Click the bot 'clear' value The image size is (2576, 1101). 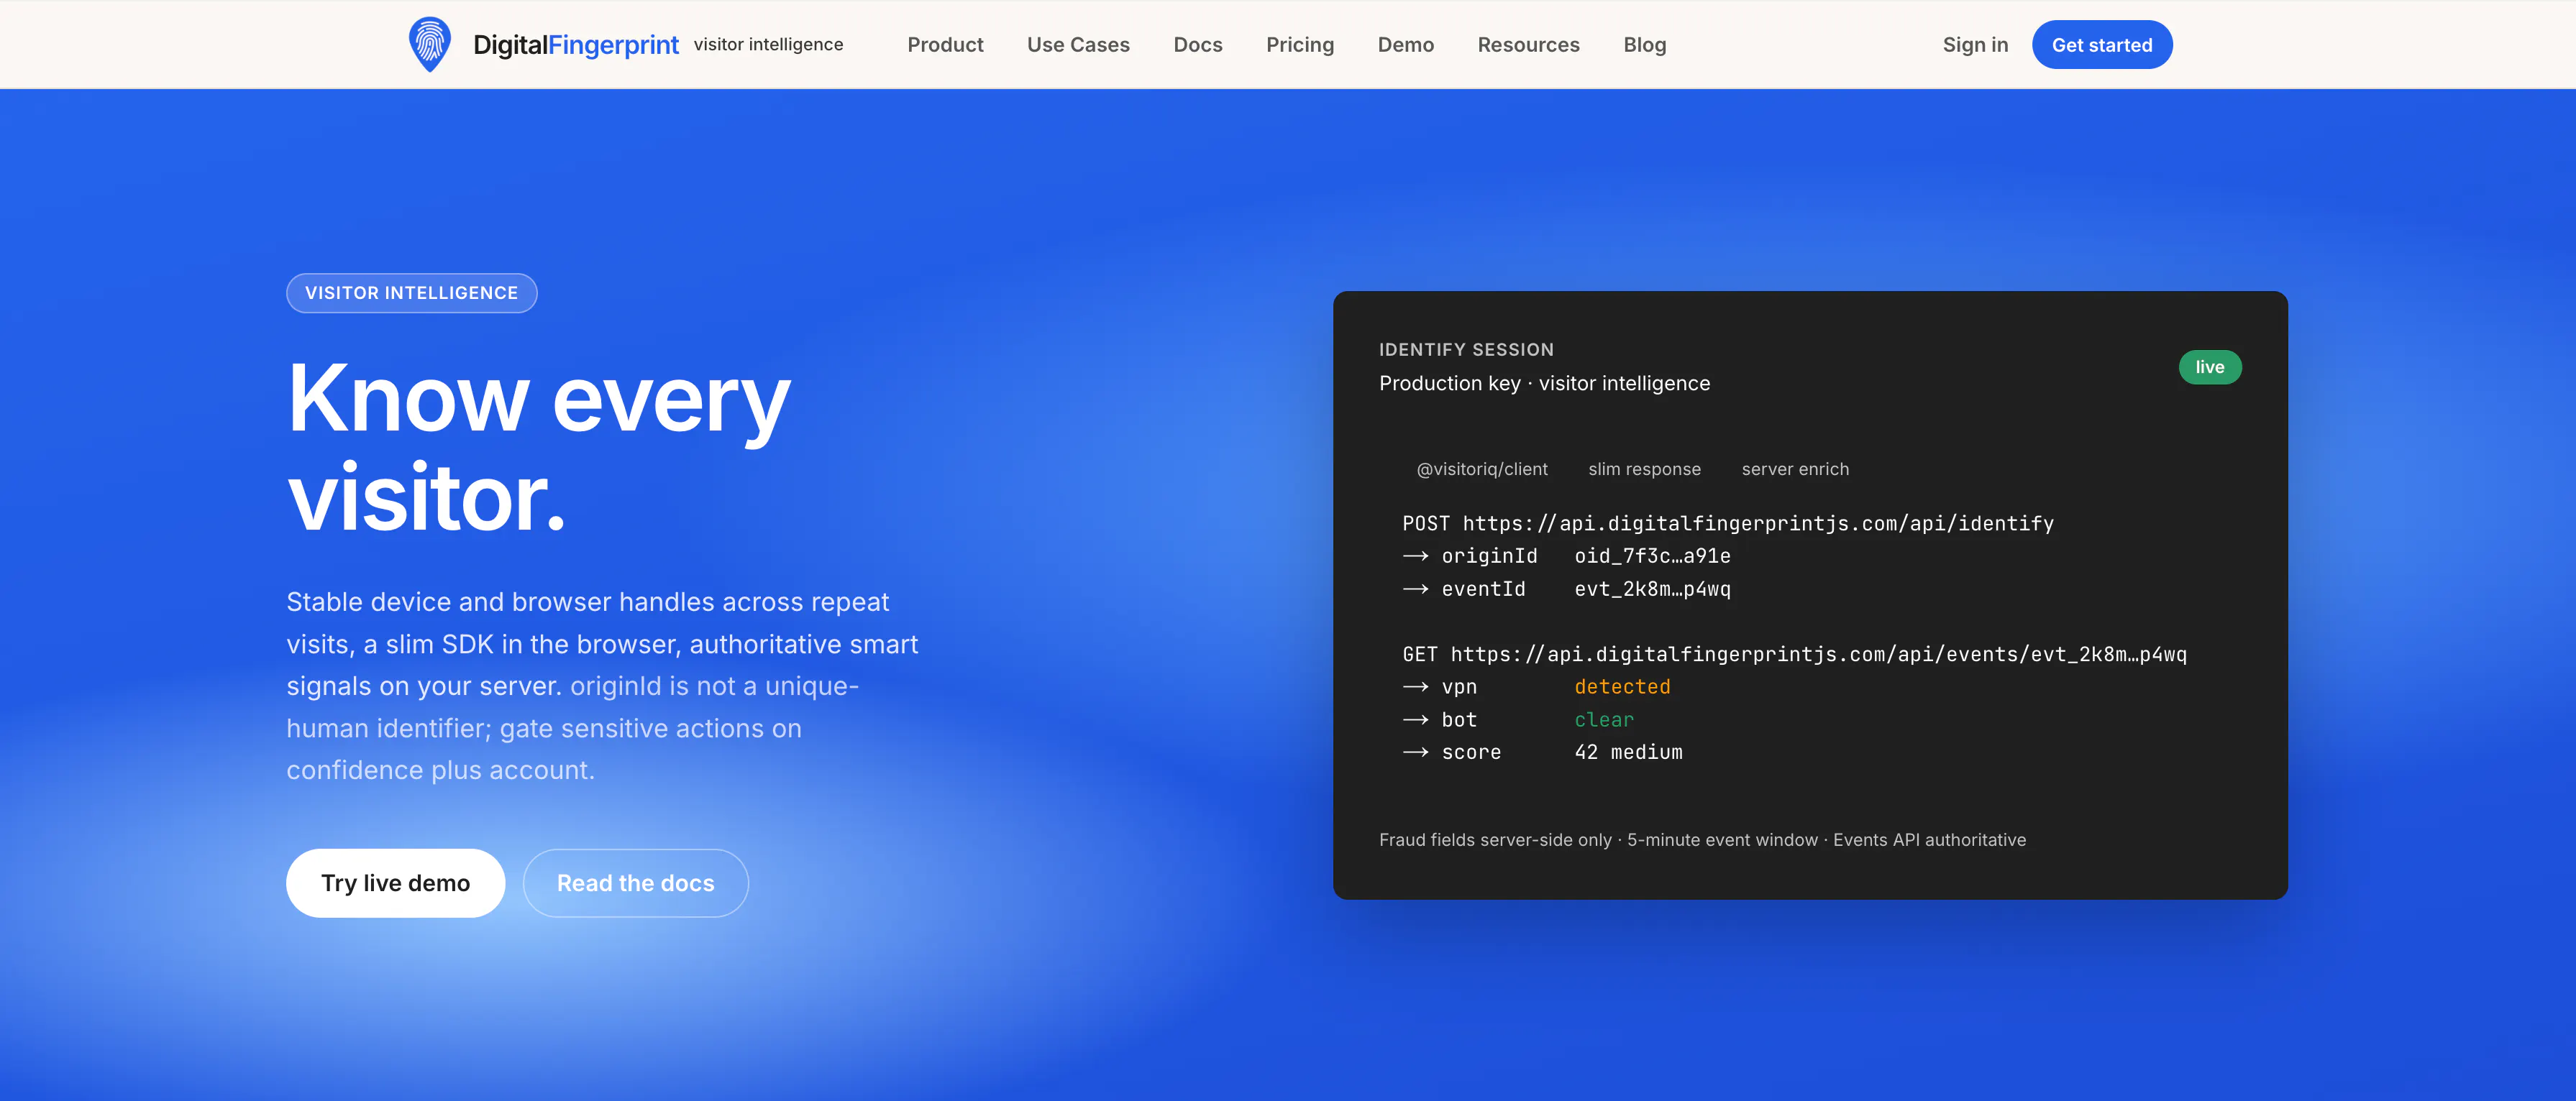pos(1604,720)
